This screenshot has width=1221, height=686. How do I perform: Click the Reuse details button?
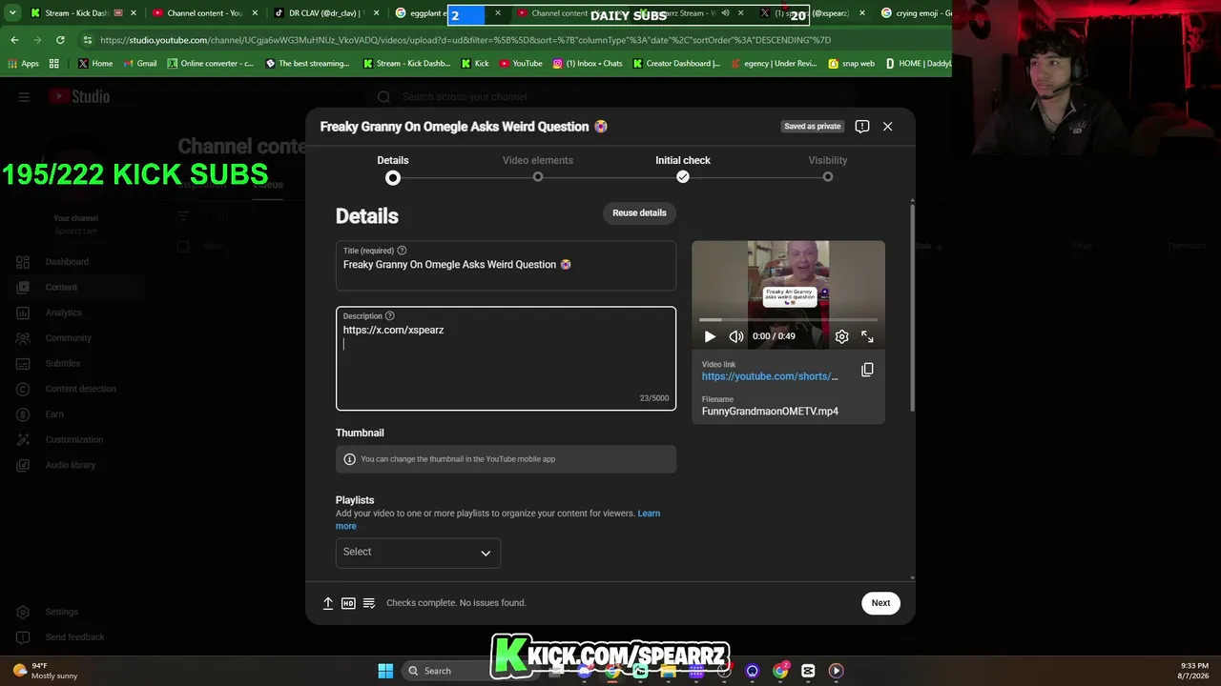point(639,212)
